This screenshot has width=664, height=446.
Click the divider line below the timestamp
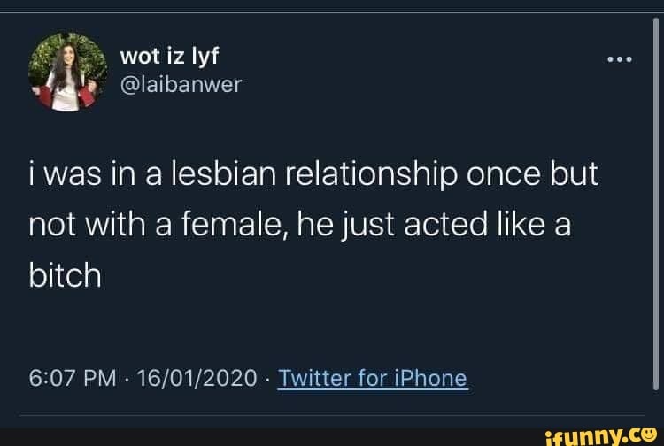(x=332, y=414)
